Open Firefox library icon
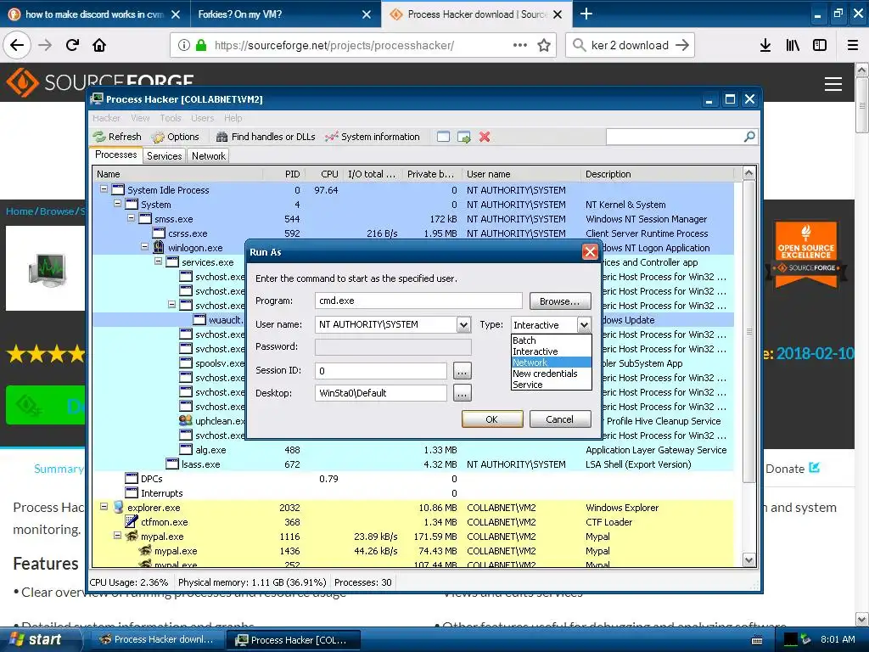Screen dimensions: 869x652 [793, 46]
